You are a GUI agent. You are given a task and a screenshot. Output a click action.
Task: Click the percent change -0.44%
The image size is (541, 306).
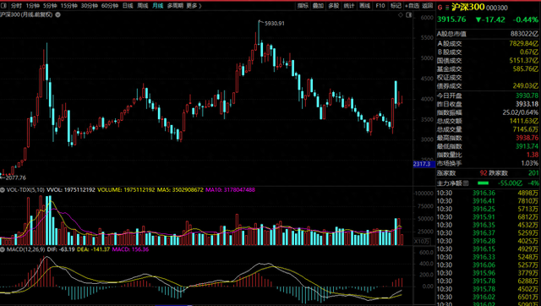pyautogui.click(x=525, y=19)
